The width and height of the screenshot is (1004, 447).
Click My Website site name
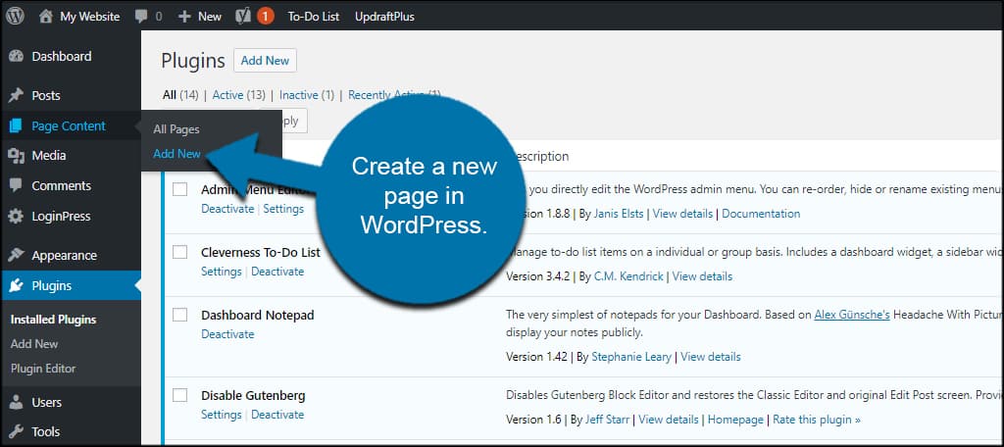coord(89,17)
